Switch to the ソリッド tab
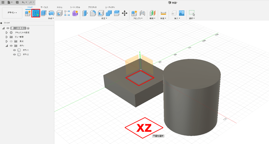 30,7
